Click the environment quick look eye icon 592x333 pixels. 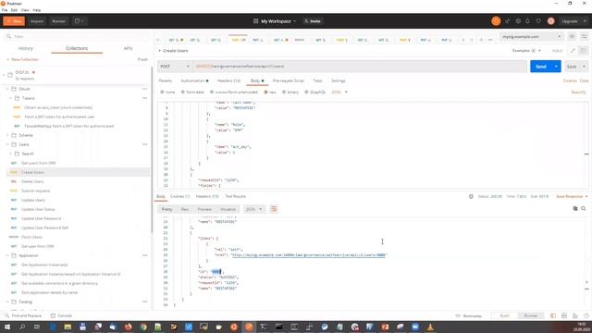tap(572, 37)
